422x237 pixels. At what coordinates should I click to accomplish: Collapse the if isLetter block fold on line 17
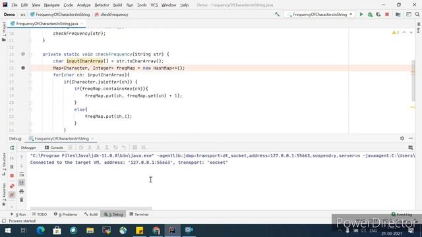[x=30, y=82]
